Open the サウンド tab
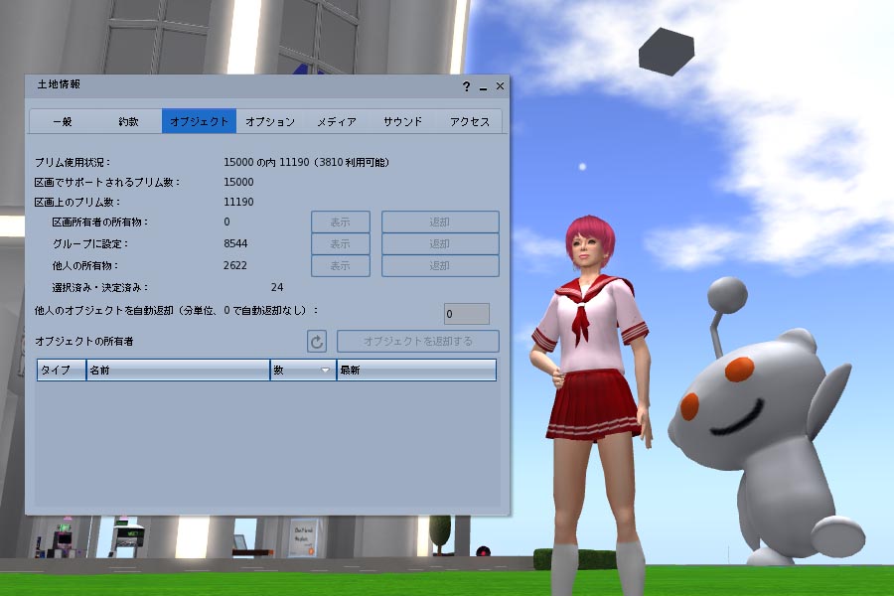This screenshot has height=596, width=894. coord(402,121)
